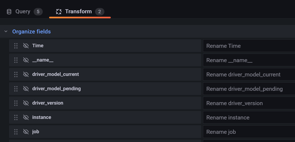The height and width of the screenshot is (142, 295).
Task: Click drag handle beside driver_model_current
Action: pos(16,74)
